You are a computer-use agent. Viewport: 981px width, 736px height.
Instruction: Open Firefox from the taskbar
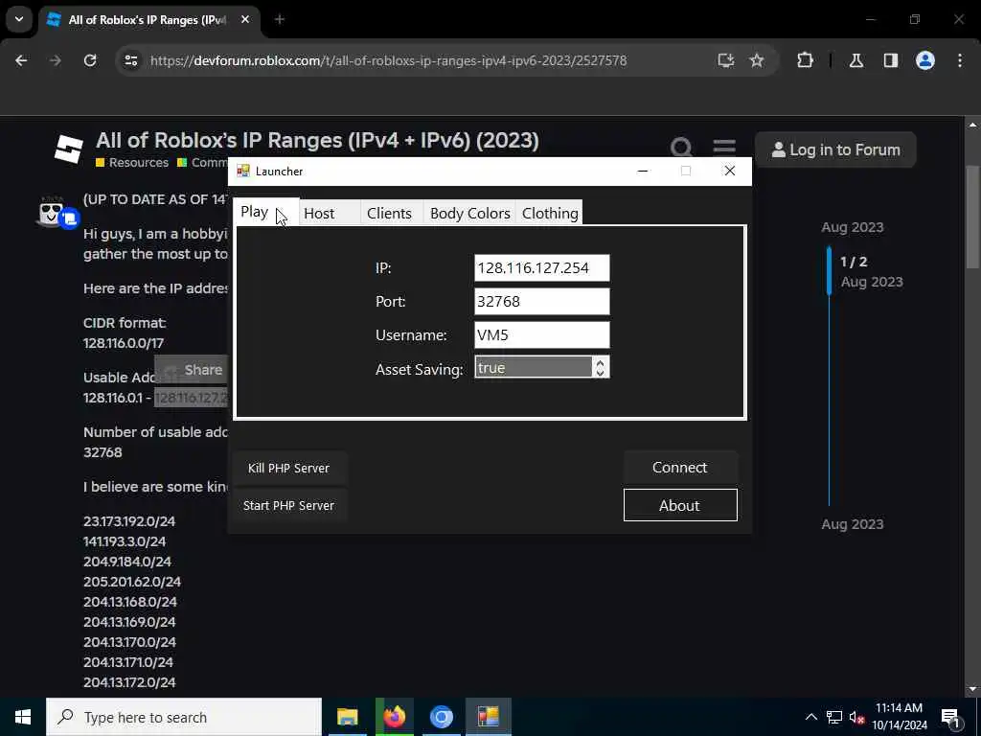coord(394,717)
